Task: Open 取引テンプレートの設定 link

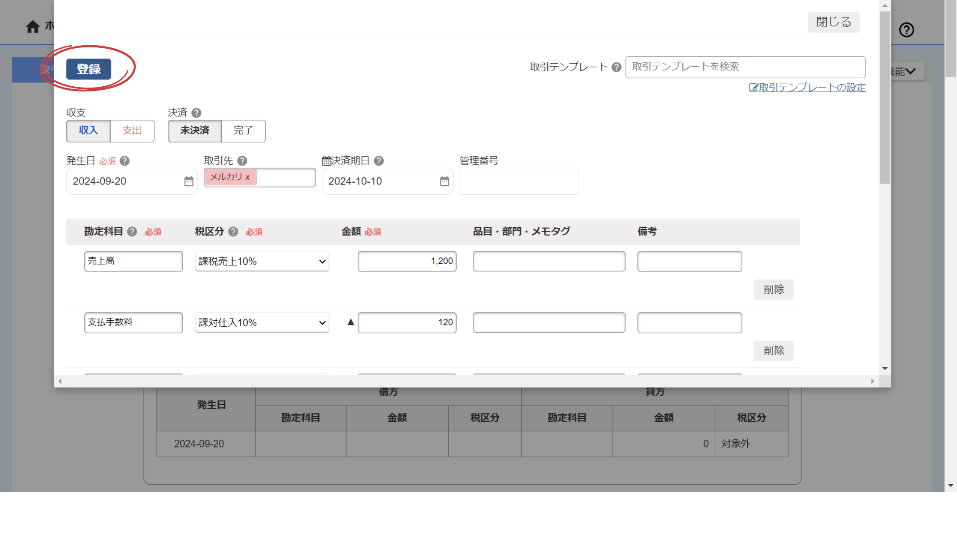Action: point(807,87)
